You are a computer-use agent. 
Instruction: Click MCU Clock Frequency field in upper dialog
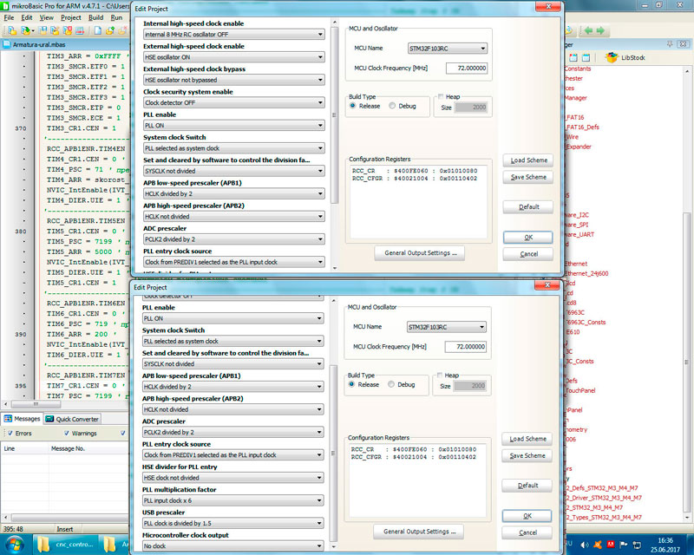point(467,68)
